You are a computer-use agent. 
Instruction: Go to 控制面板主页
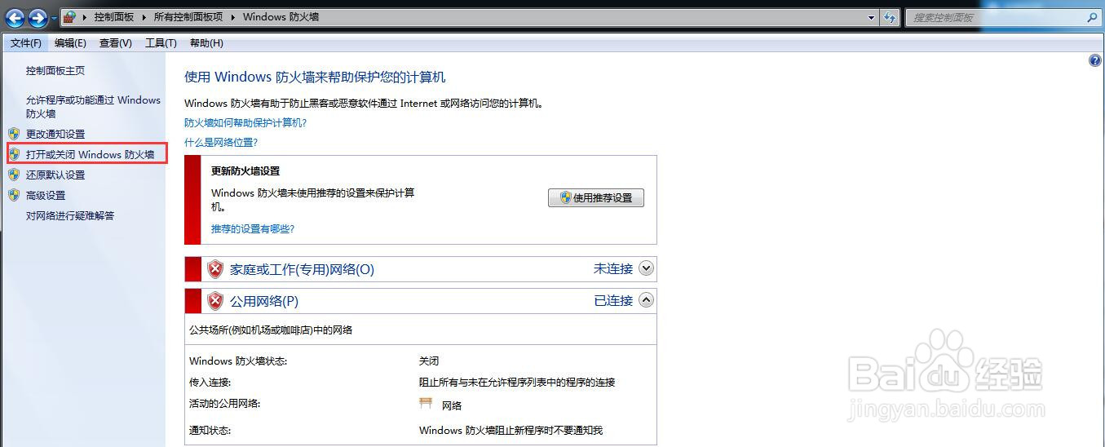coord(55,71)
